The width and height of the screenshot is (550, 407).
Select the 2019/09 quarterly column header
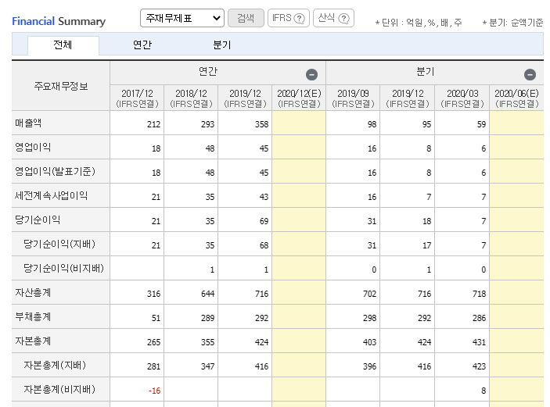pyautogui.click(x=353, y=98)
